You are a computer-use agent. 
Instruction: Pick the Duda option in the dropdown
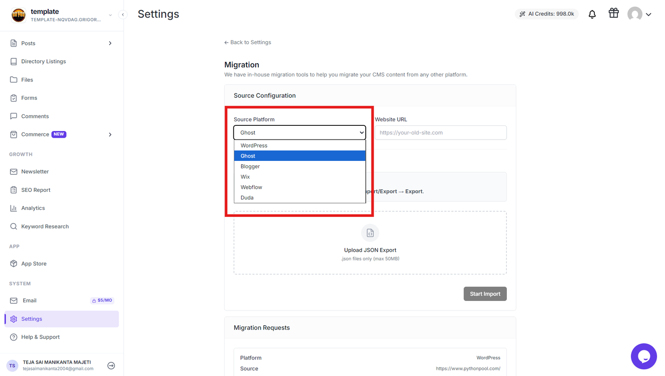(300, 197)
